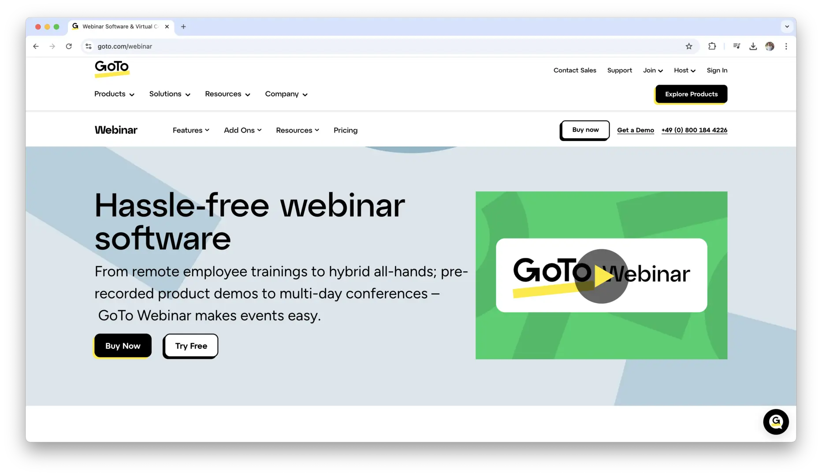Open the browser extensions puzzle icon
This screenshot has height=476, width=822.
coord(712,46)
